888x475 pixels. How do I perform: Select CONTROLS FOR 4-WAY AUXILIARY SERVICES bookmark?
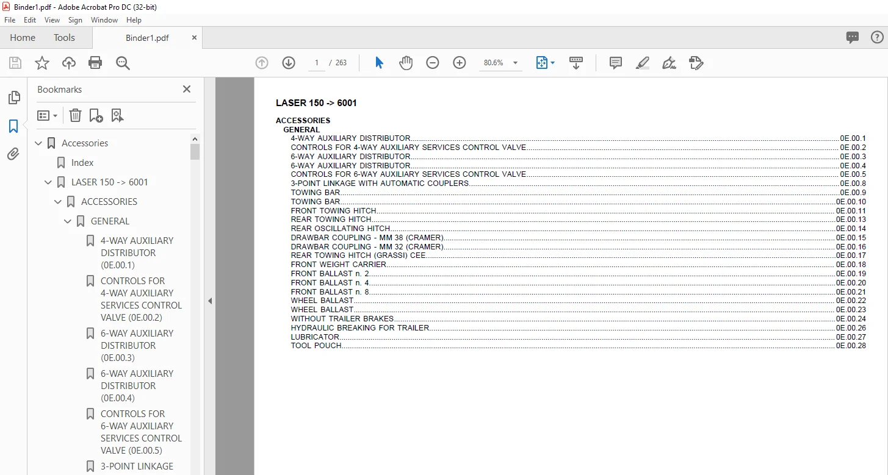click(142, 299)
